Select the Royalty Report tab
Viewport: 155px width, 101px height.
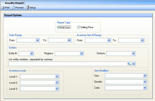[14, 3]
